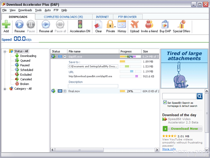The image size is (210, 158).
Task: Click horizontal scrollbar right arrow
Action: pos(157,150)
